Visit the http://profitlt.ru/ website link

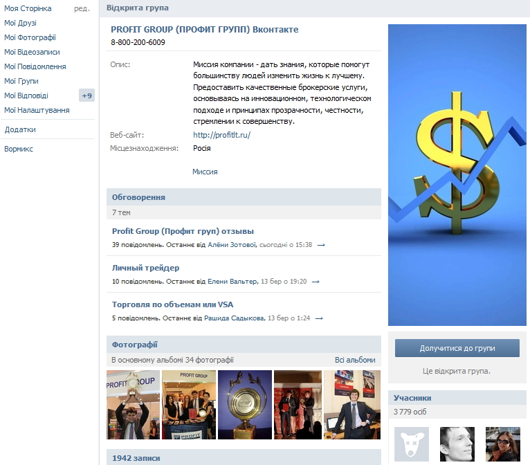(x=221, y=135)
